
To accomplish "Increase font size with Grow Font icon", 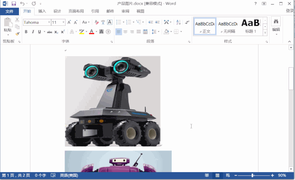I will pos(69,23).
